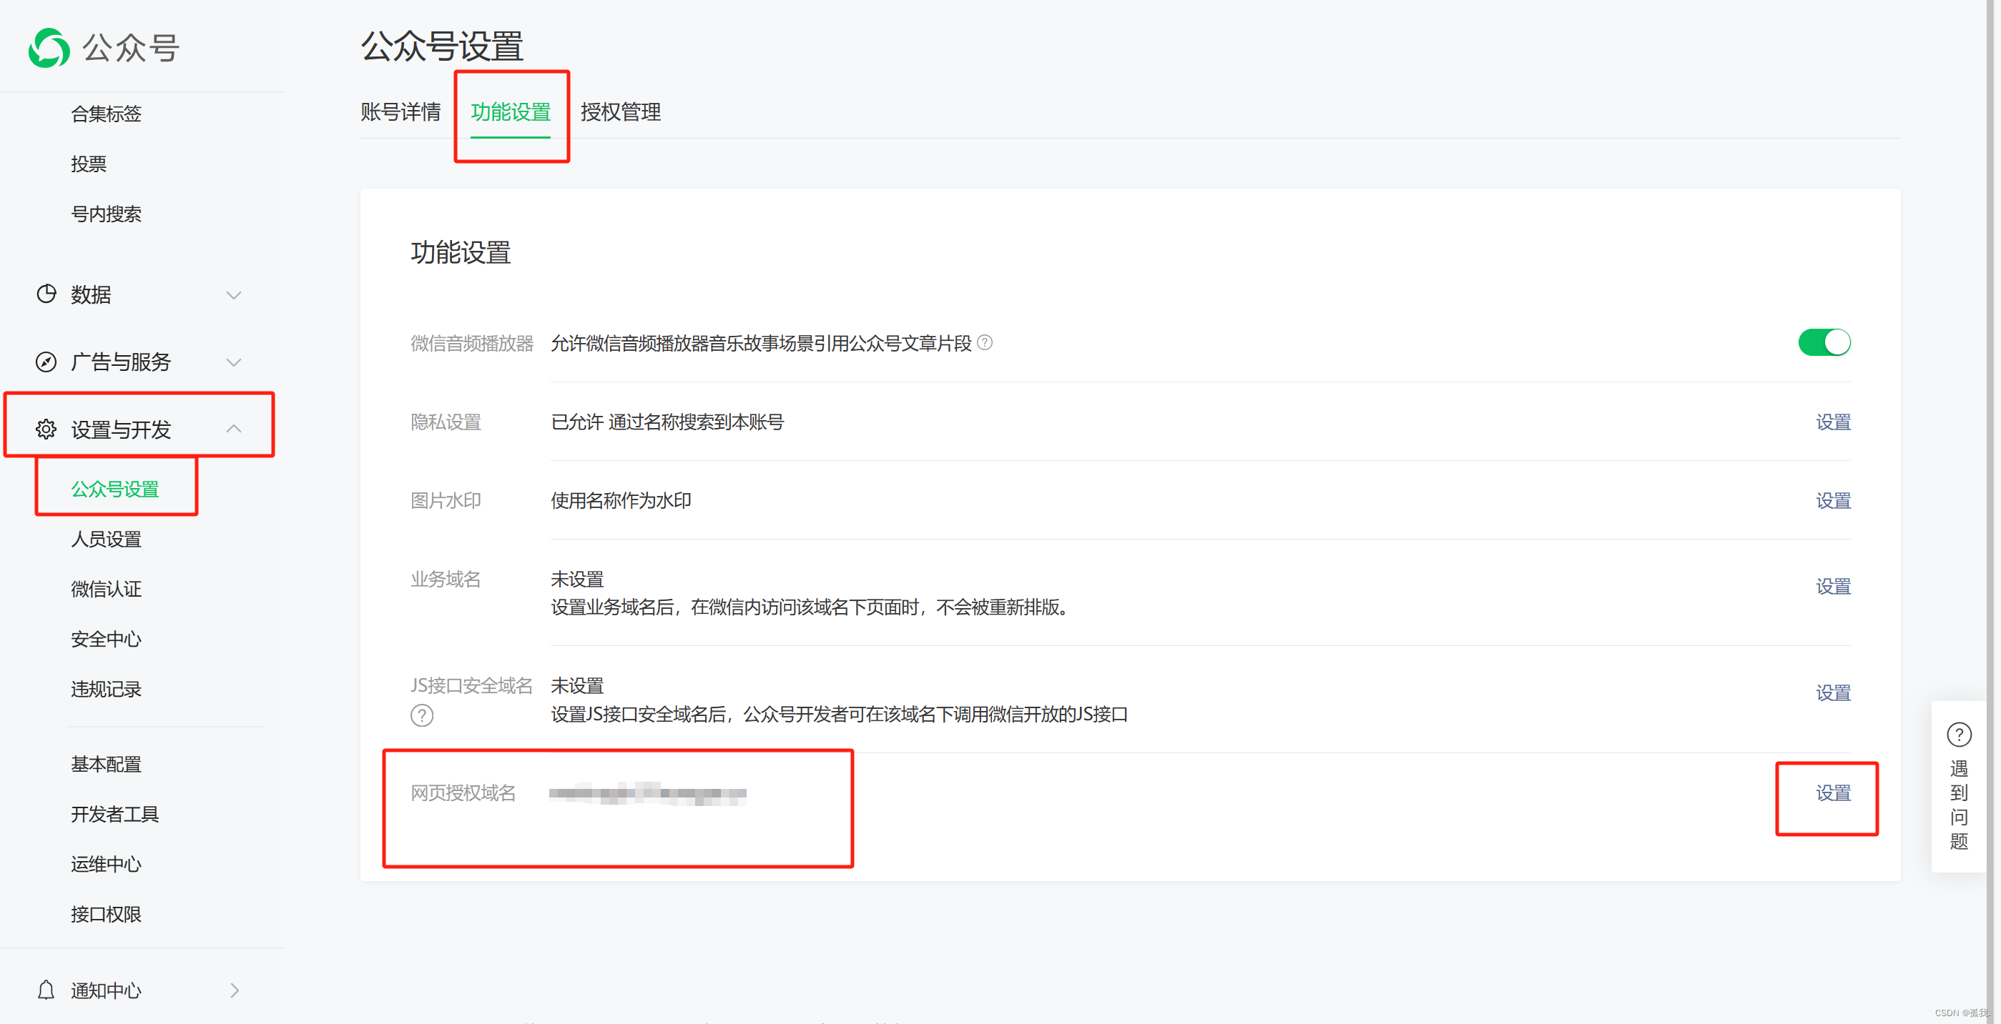Click the 公众号 green logo icon
The width and height of the screenshot is (2001, 1024).
49,48
